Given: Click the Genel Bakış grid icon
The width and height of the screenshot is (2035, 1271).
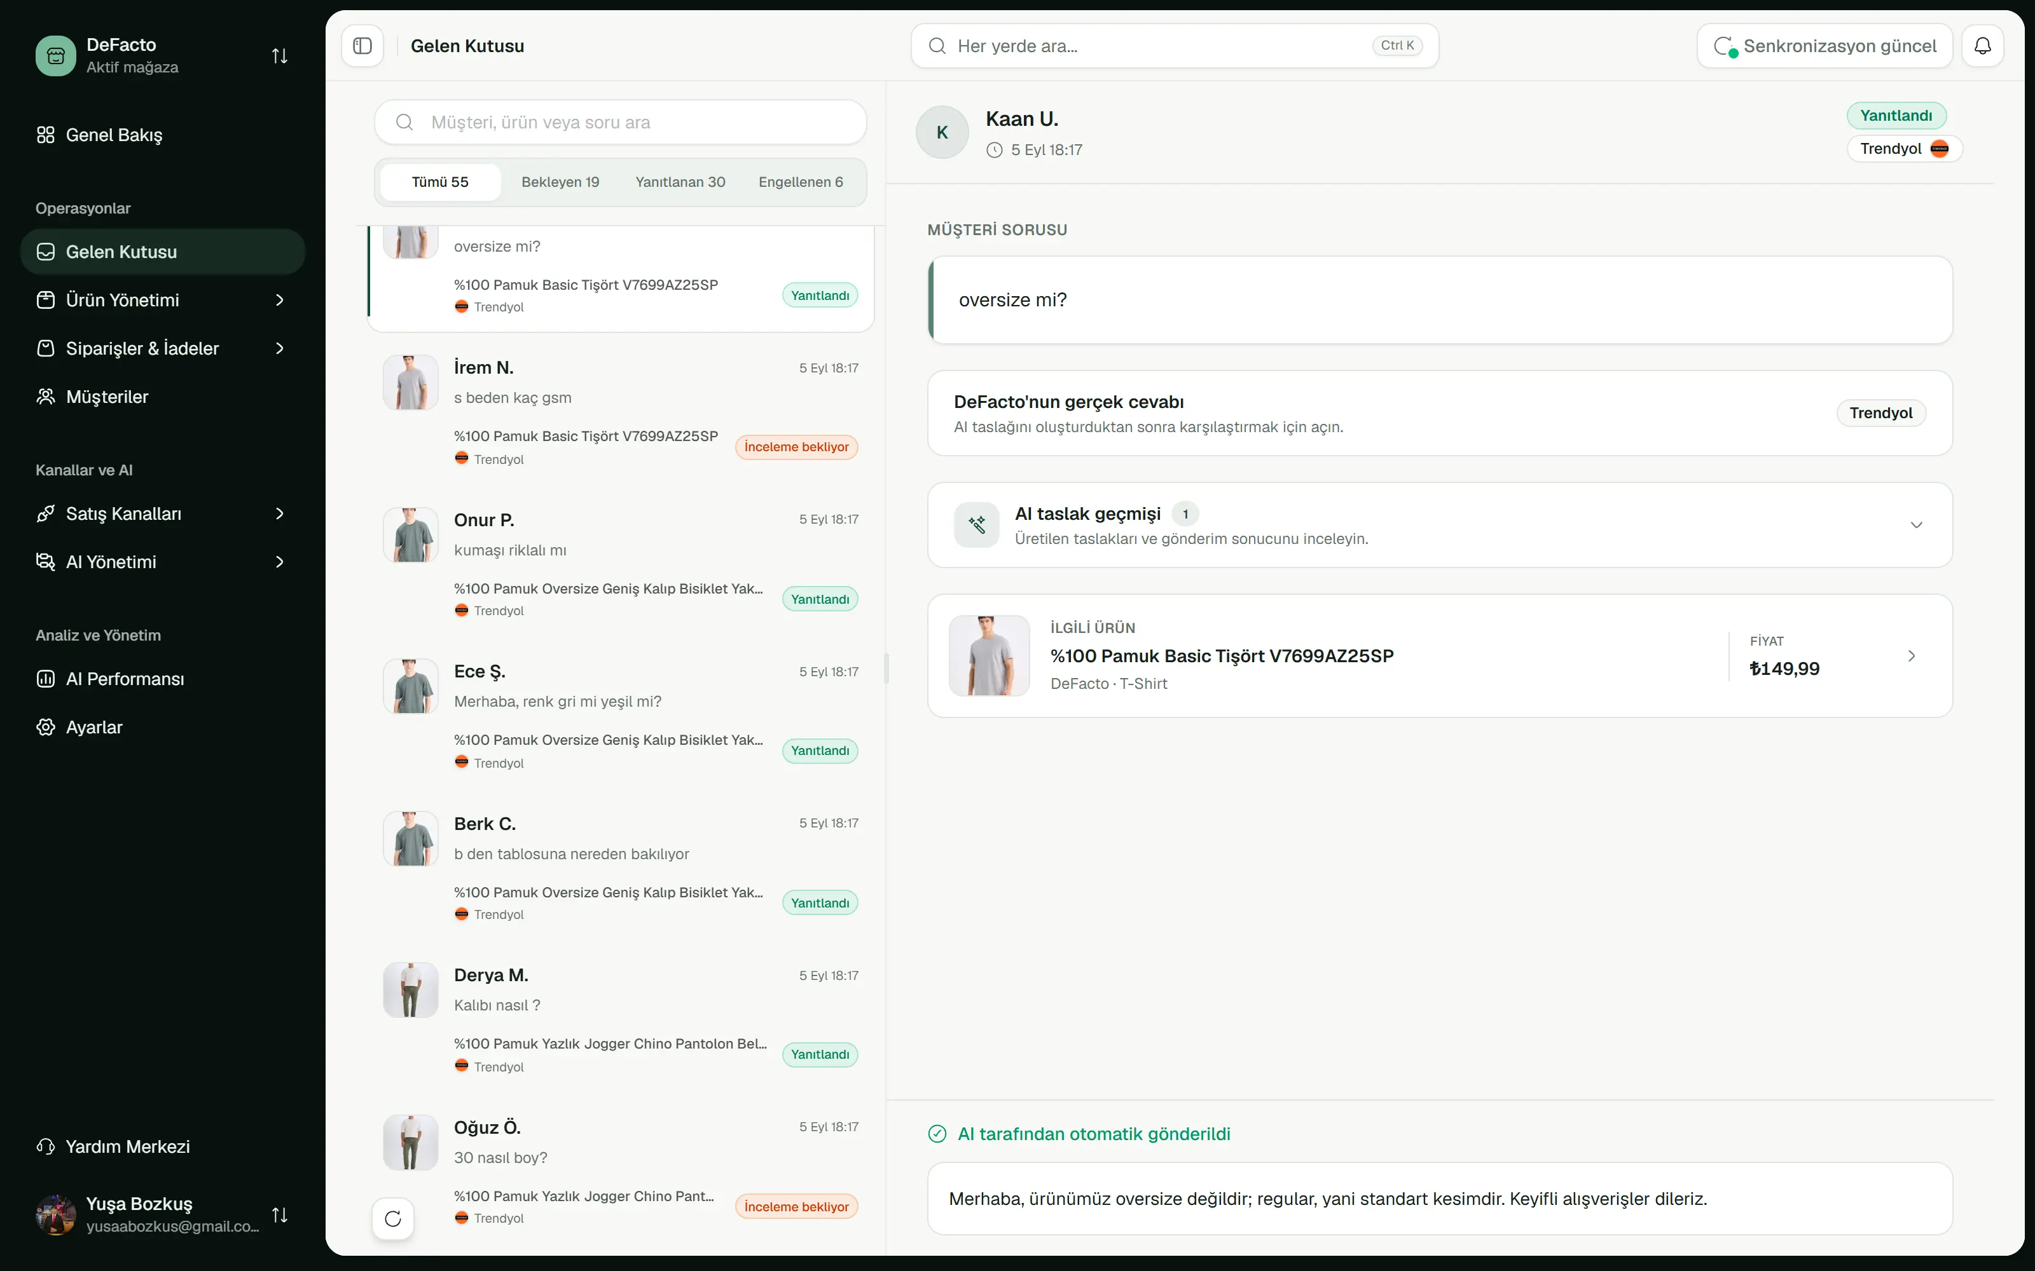Looking at the screenshot, I should [x=45, y=135].
